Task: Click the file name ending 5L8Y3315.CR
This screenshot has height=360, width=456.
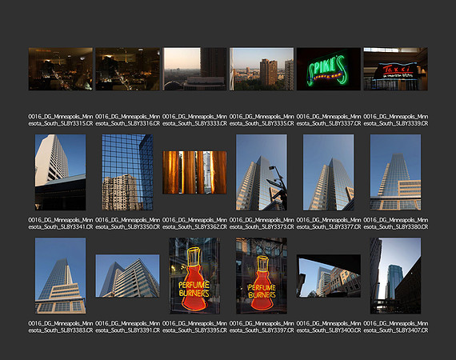Action: tap(61, 120)
